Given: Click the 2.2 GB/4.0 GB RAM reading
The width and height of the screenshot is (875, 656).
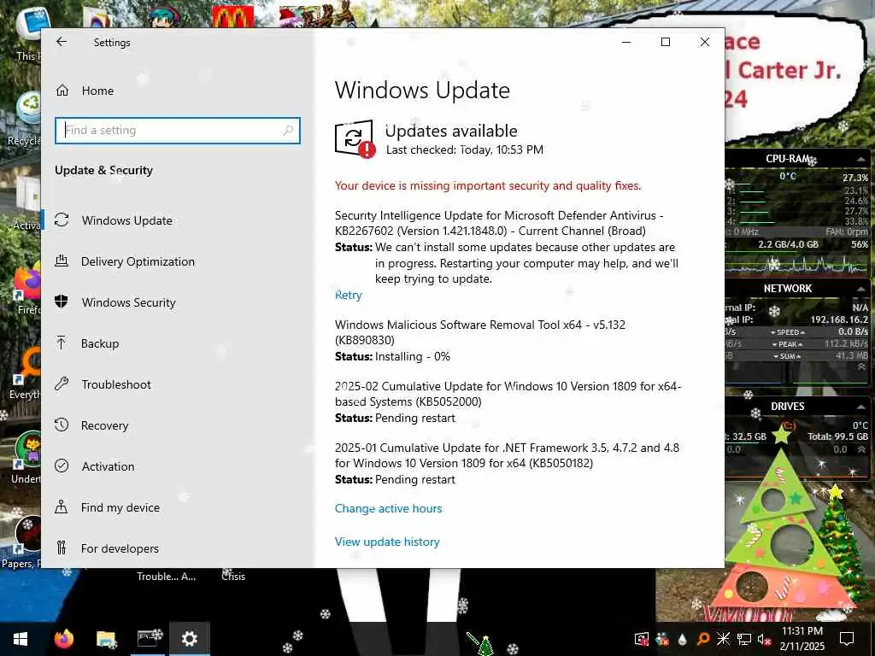Looking at the screenshot, I should point(788,244).
